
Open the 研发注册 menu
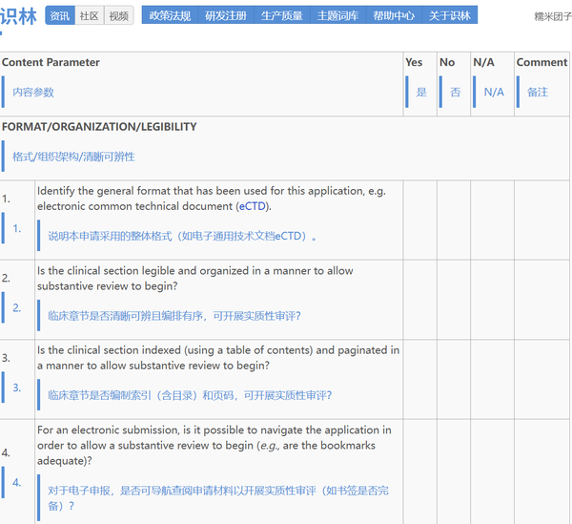pos(225,16)
